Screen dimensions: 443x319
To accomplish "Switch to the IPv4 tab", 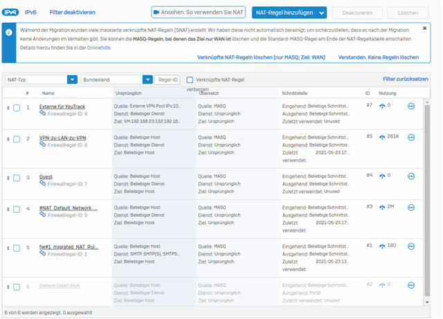I will tap(10, 12).
